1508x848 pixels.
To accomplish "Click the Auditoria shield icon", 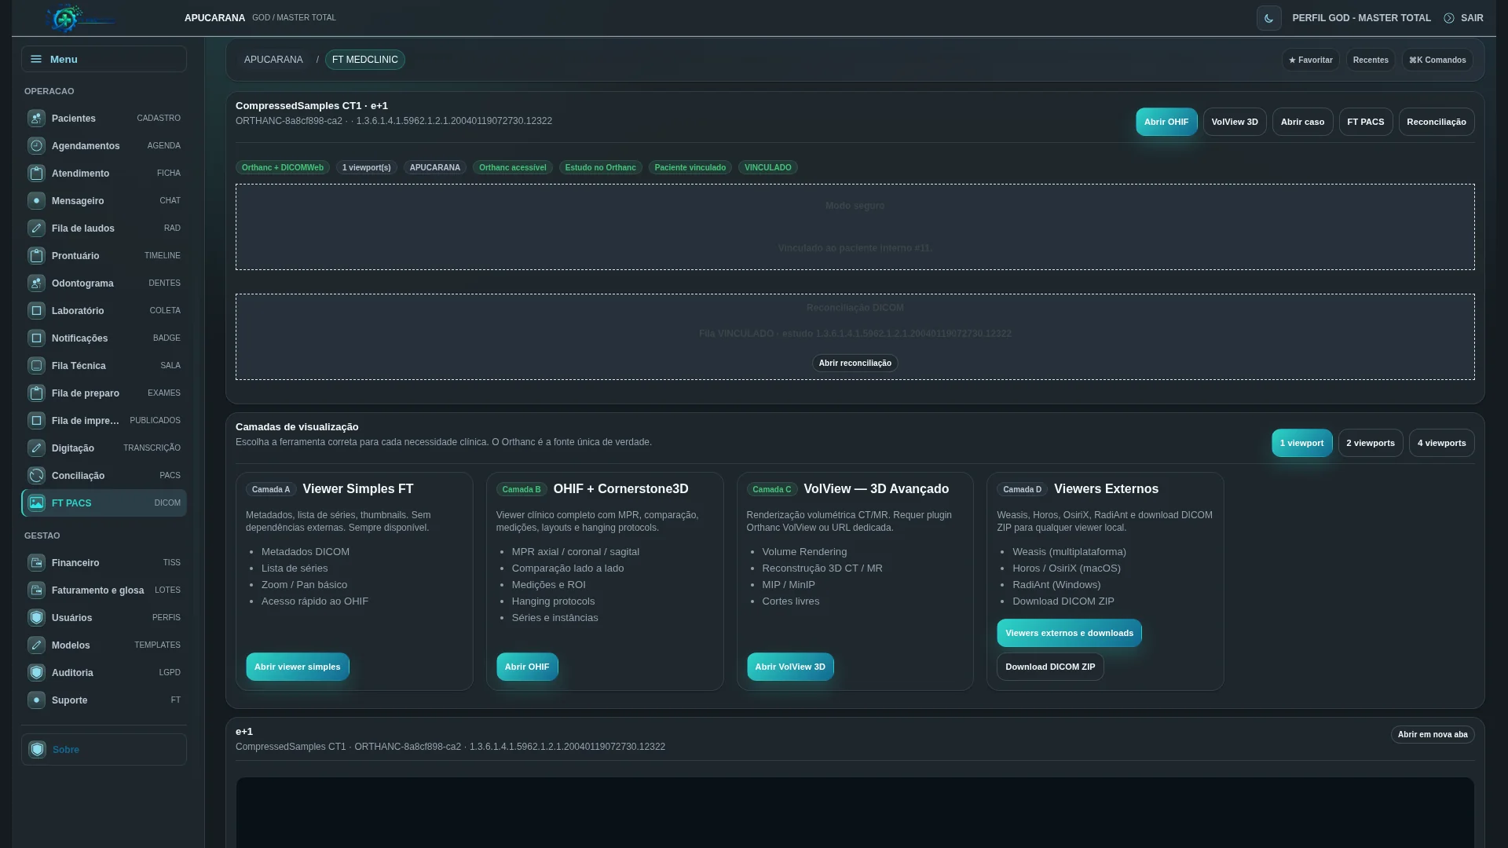I will click(36, 673).
